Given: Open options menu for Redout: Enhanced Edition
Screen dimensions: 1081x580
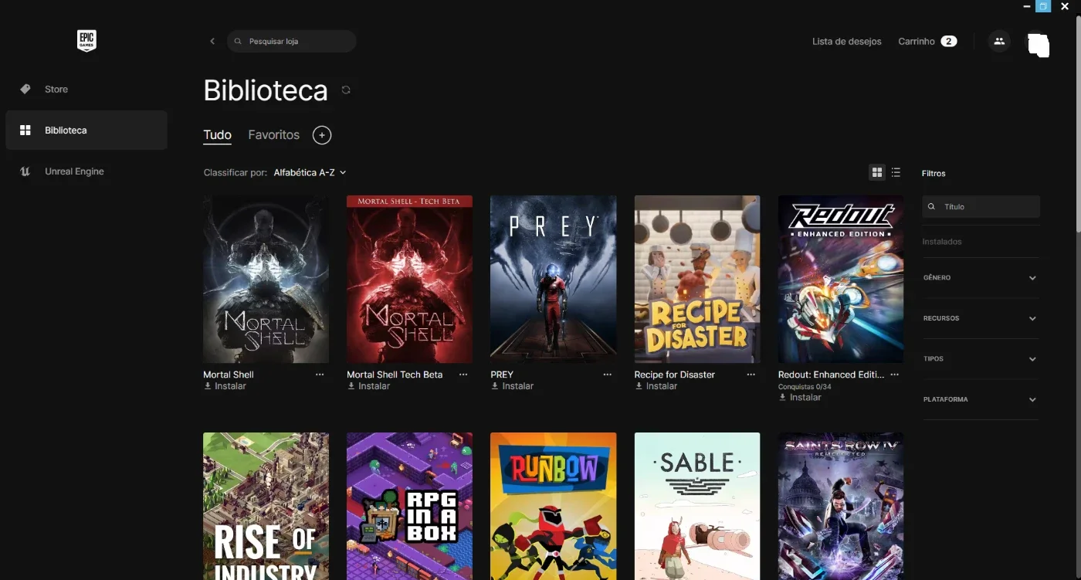Looking at the screenshot, I should click(895, 375).
